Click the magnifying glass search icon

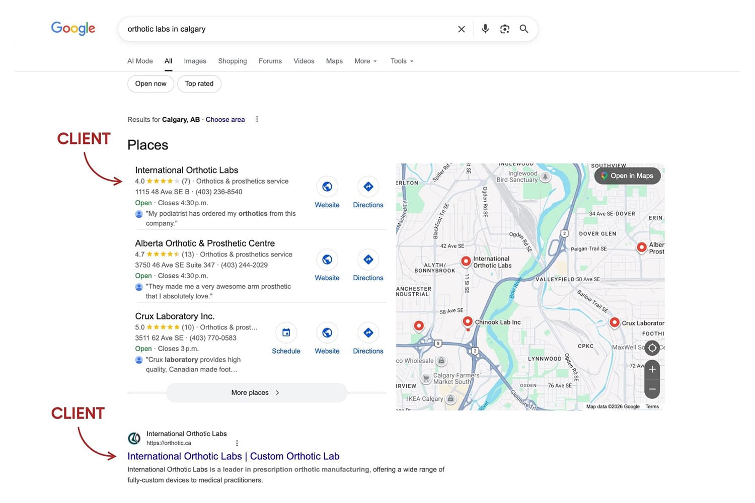[524, 29]
